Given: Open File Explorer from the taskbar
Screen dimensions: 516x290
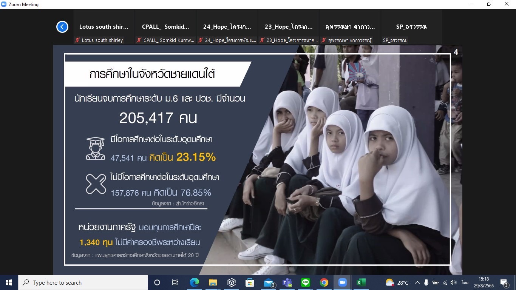Looking at the screenshot, I should tap(213, 282).
